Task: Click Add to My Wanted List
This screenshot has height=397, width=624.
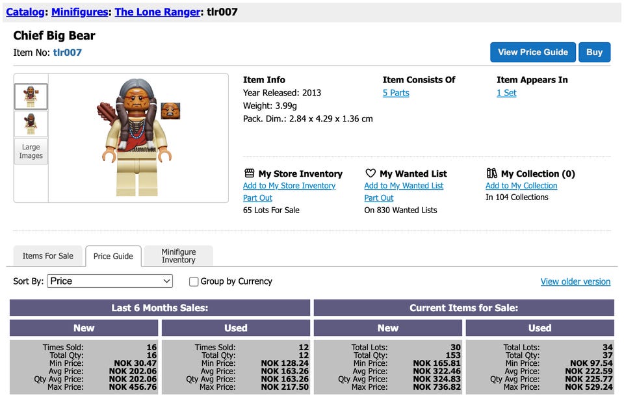Action: 404,185
